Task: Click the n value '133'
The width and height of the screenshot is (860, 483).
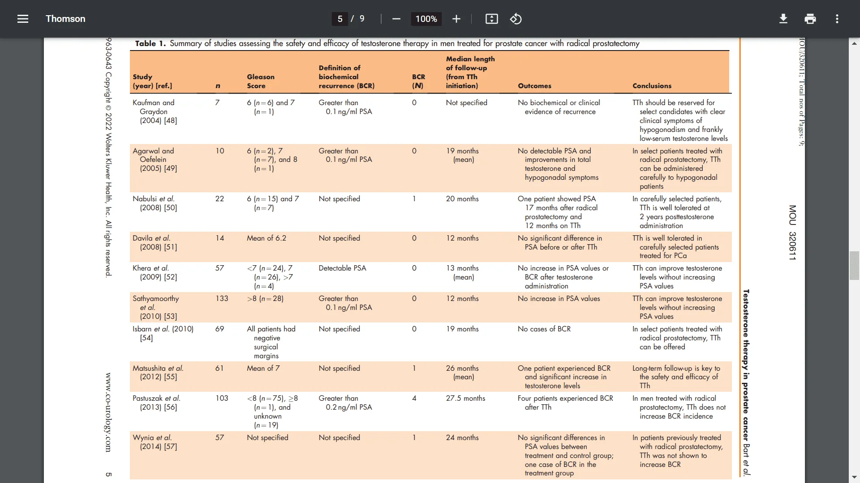Action: (x=222, y=298)
